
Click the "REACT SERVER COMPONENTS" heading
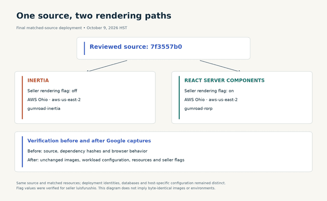point(225,81)
